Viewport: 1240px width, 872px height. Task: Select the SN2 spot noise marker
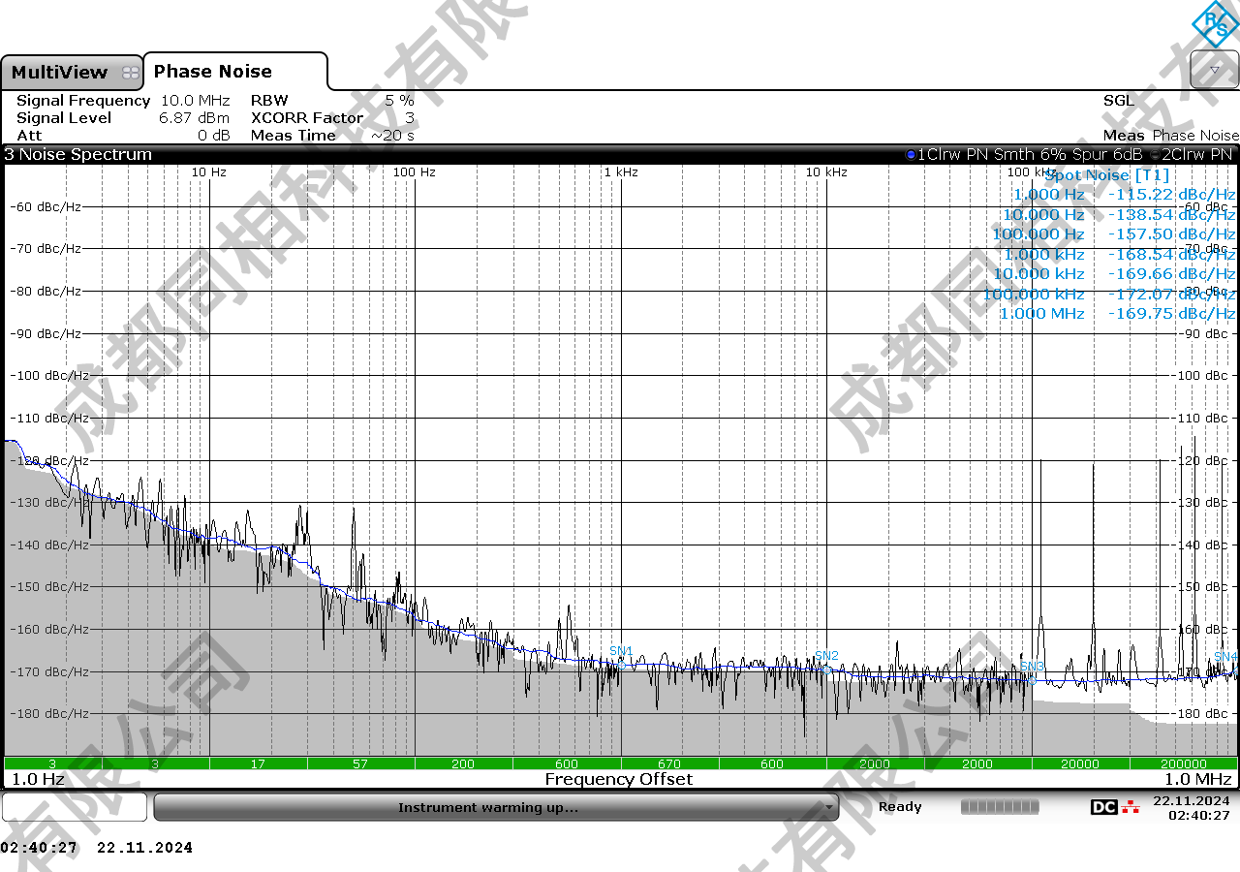pyautogui.click(x=826, y=656)
